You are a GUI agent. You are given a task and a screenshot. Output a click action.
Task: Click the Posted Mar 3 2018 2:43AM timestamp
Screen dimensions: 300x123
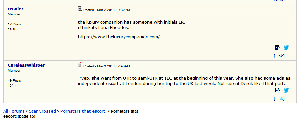(x=107, y=66)
